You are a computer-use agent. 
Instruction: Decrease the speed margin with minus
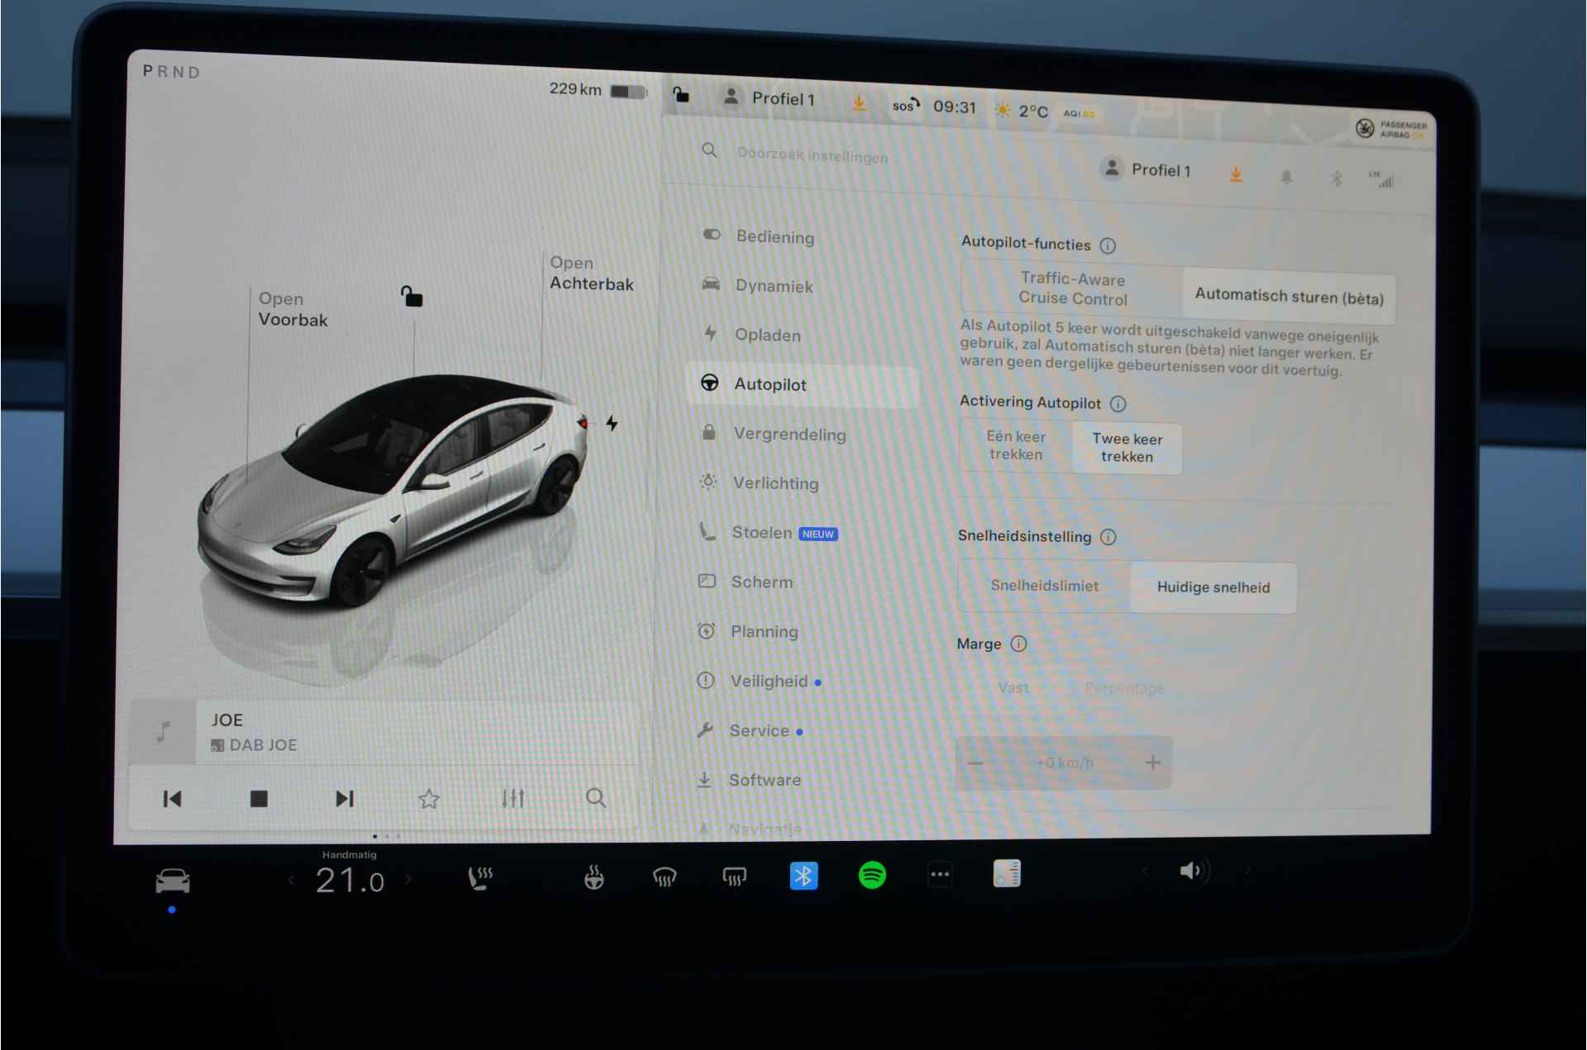point(975,763)
